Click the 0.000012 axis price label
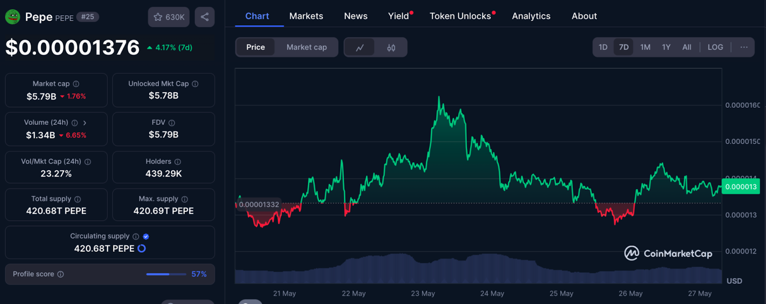766x304 pixels. [741, 251]
